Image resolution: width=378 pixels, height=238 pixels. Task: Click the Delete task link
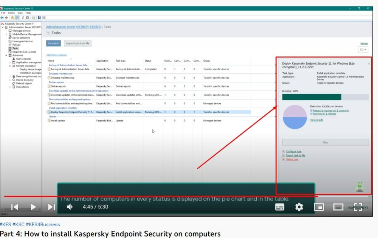click(x=292, y=159)
